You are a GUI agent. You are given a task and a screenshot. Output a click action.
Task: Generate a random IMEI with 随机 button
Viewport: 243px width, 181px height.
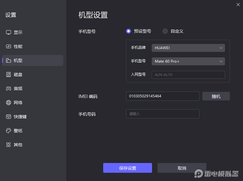tap(216, 96)
